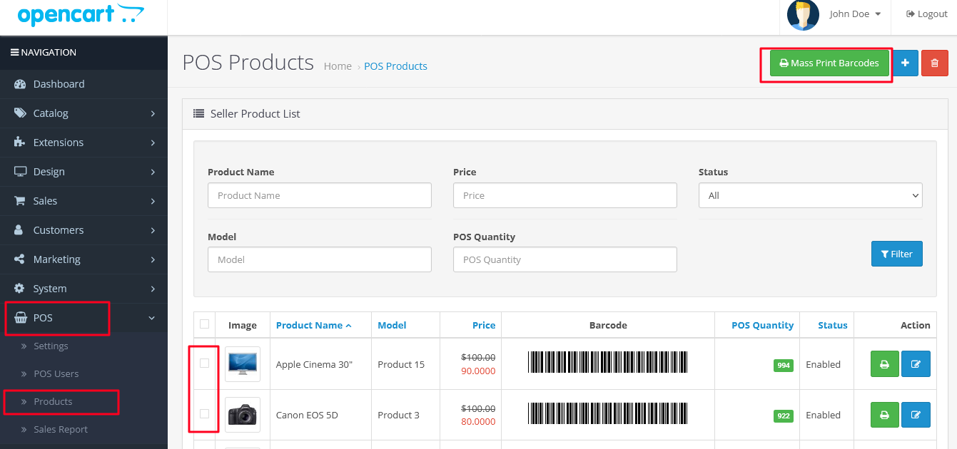Open POS Users submenu item
The height and width of the screenshot is (449, 957).
83,374
